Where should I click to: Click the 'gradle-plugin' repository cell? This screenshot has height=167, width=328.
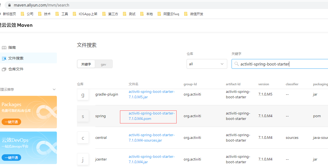(107, 94)
